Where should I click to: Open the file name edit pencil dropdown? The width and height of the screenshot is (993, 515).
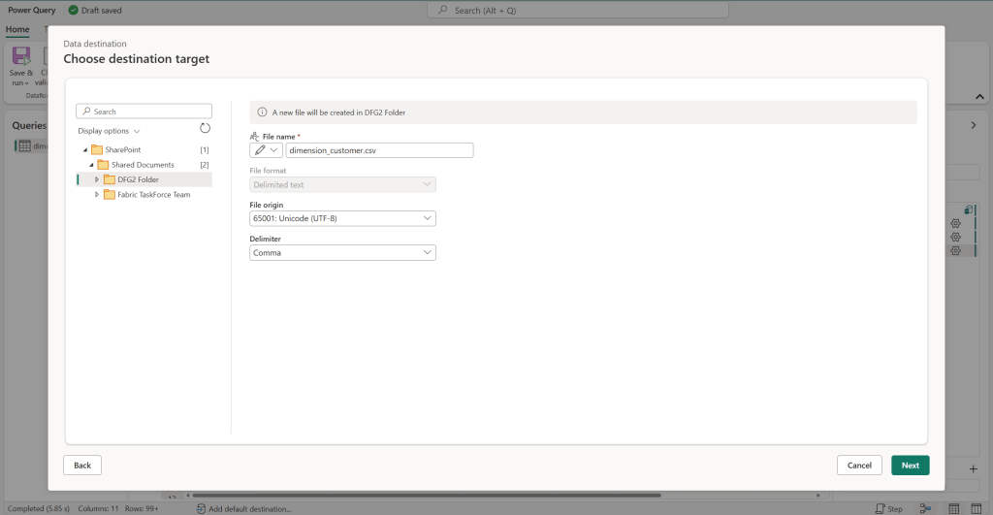pos(266,150)
